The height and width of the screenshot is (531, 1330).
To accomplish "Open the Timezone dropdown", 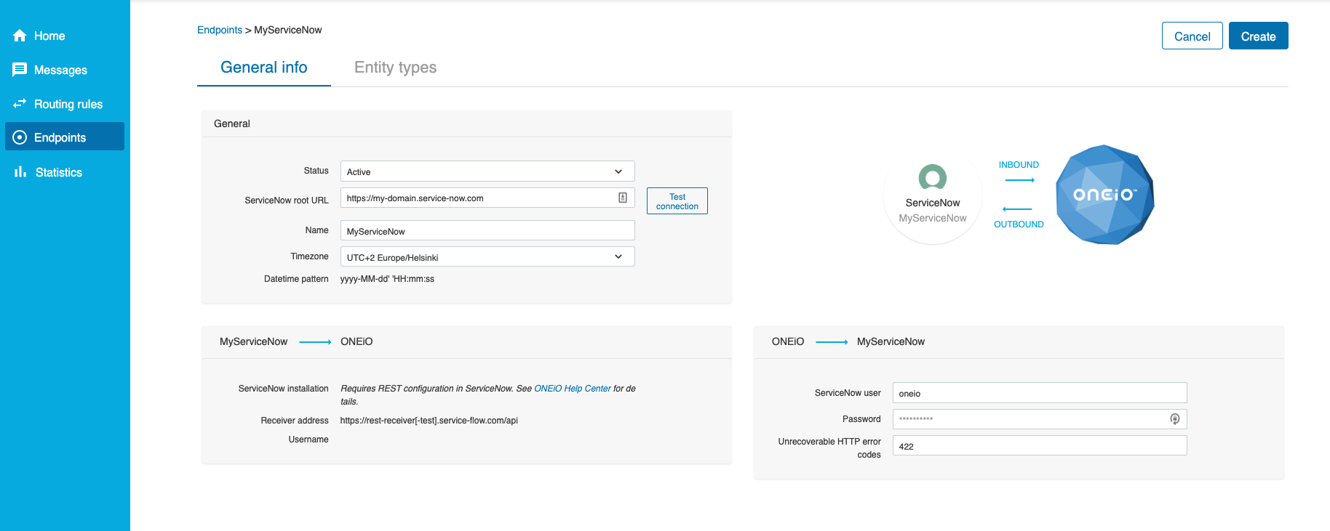I will (487, 256).
